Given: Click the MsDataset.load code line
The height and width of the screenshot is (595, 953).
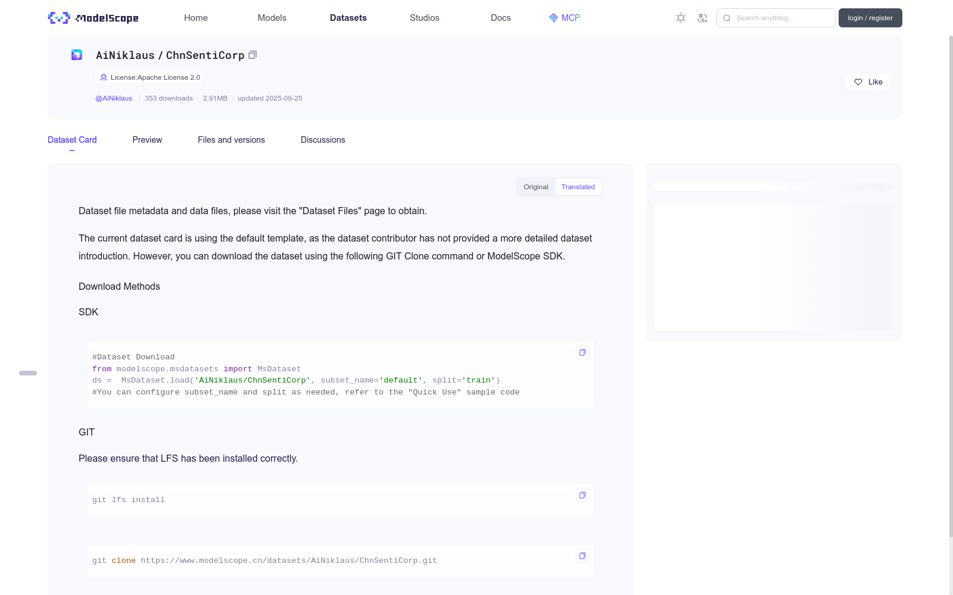Looking at the screenshot, I should (x=296, y=380).
